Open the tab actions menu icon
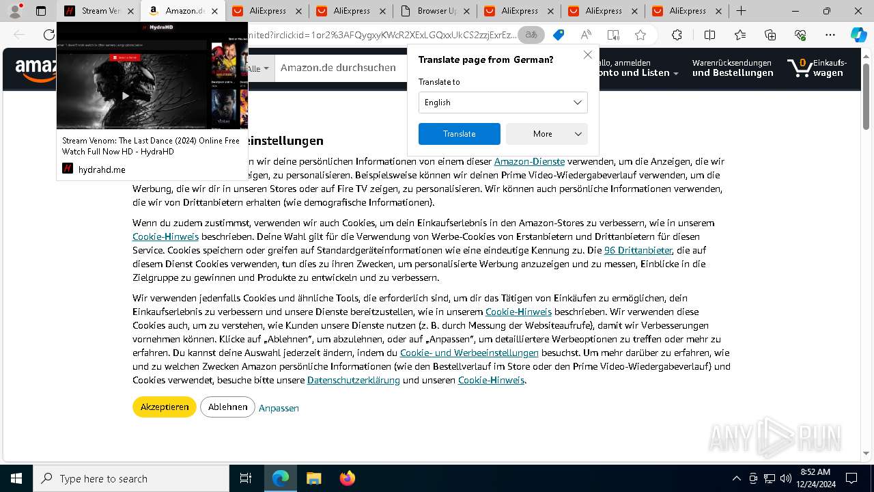 [41, 11]
